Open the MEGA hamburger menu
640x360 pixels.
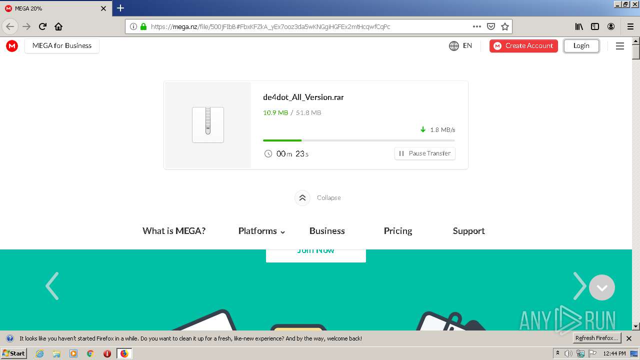point(620,46)
